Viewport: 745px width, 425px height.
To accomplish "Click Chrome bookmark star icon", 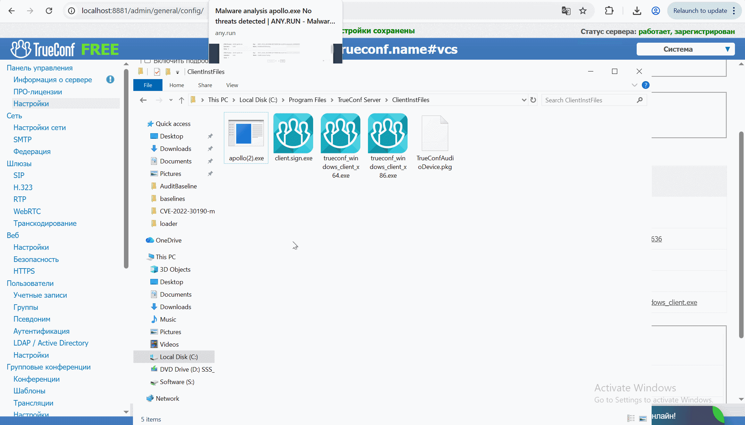I will pos(583,11).
